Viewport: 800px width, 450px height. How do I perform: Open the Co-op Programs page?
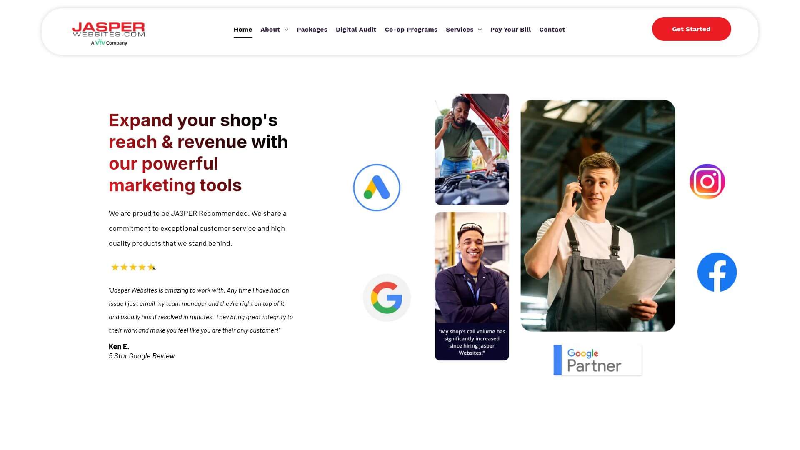click(x=411, y=30)
